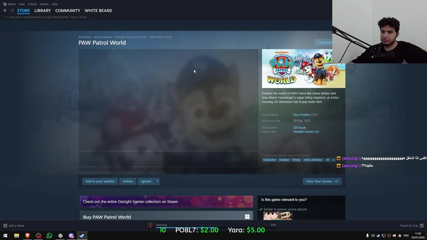427x240 pixels.
Task: Add the game to your wishlist
Action: (x=100, y=181)
